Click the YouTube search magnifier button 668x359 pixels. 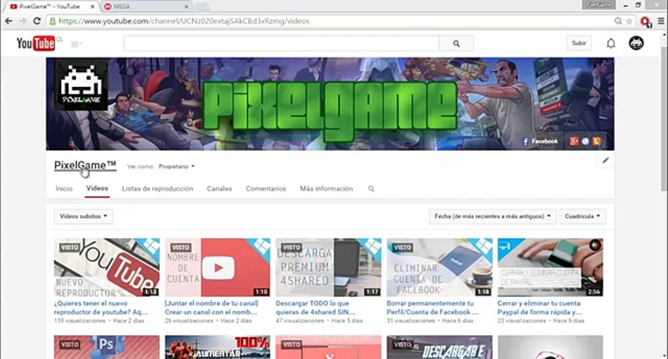click(456, 43)
